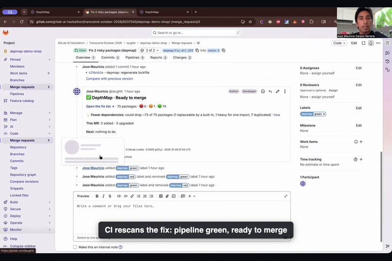
Task: Maximize the comment editor to full screen
Action: pos(286,196)
